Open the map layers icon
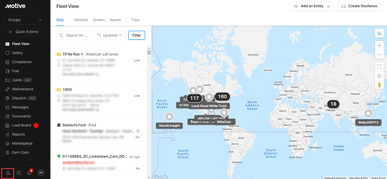Image resolution: width=387 pixels, height=179 pixels. [379, 33]
